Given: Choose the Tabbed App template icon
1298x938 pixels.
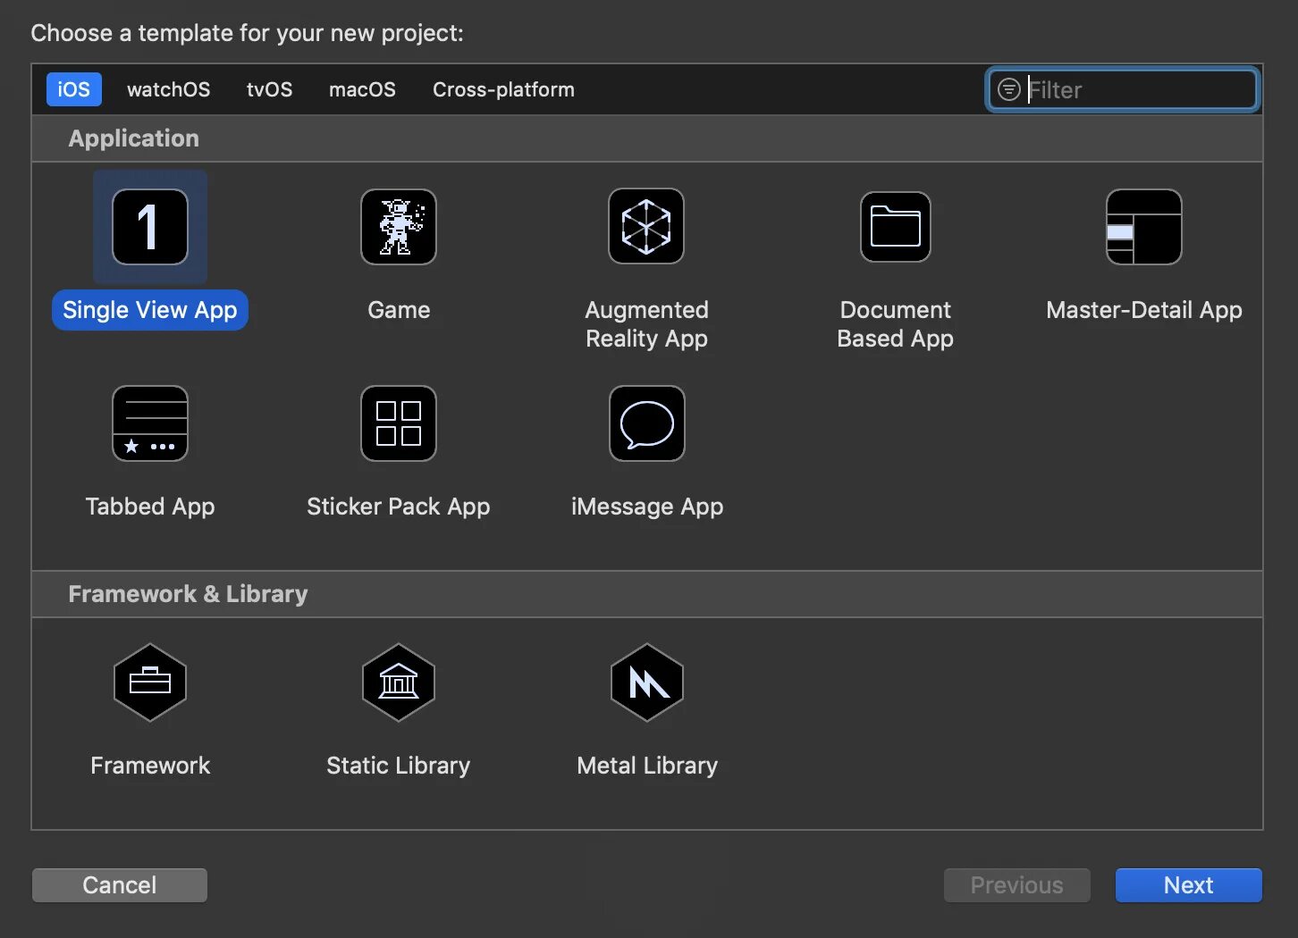Looking at the screenshot, I should pyautogui.click(x=150, y=423).
